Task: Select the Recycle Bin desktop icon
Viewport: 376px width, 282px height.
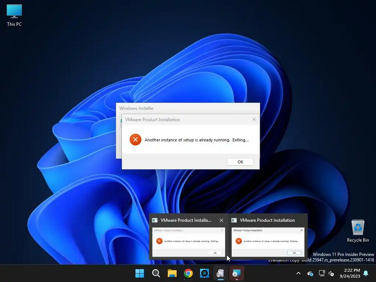Action: (358, 231)
